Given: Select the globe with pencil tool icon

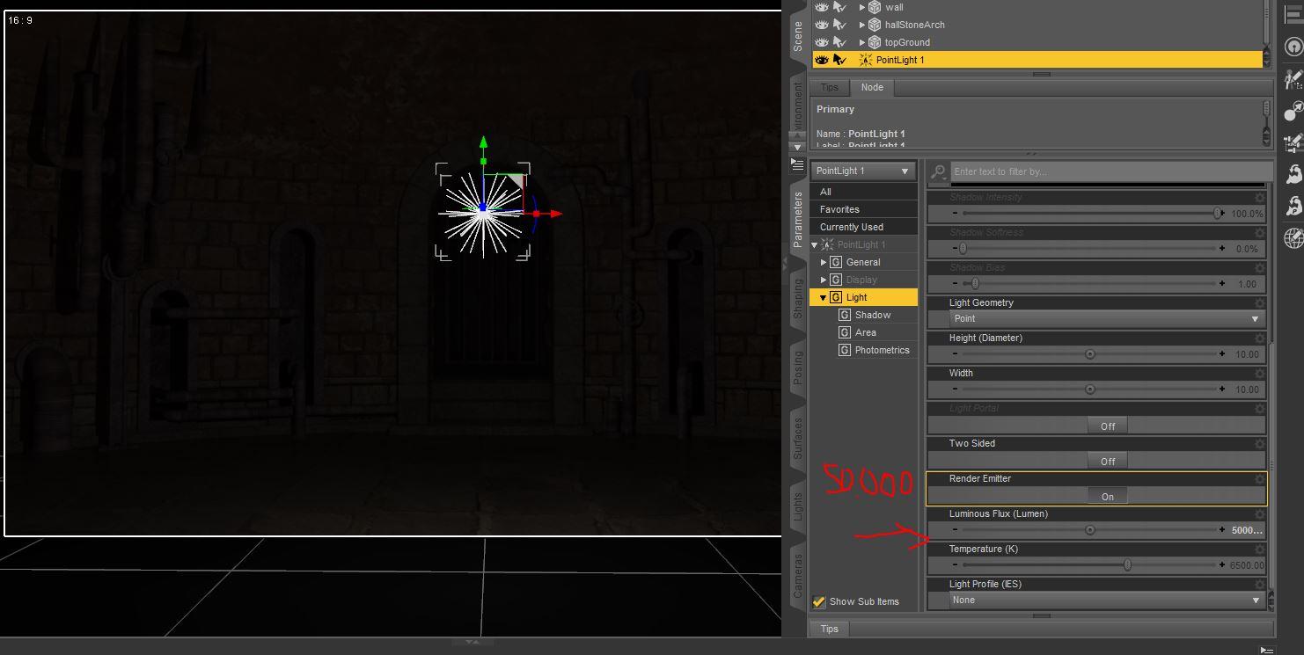Looking at the screenshot, I should [x=1293, y=237].
